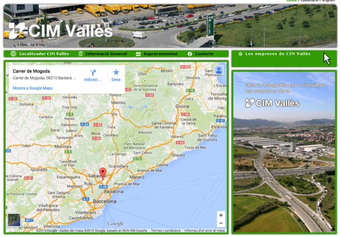
Task: Click Barcelona label on the map
Action: click(x=105, y=201)
